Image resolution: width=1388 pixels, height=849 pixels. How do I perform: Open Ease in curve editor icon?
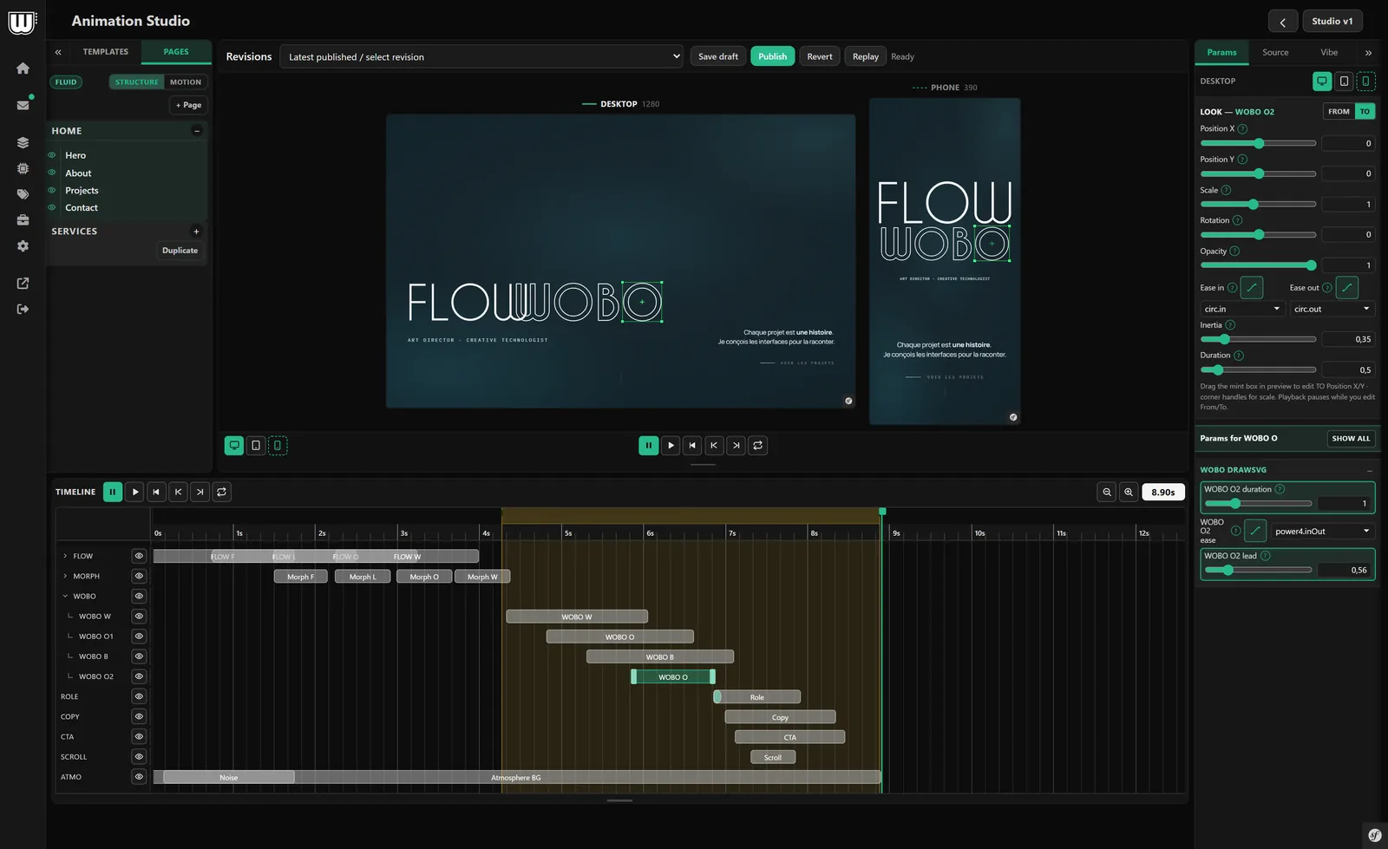tap(1252, 288)
